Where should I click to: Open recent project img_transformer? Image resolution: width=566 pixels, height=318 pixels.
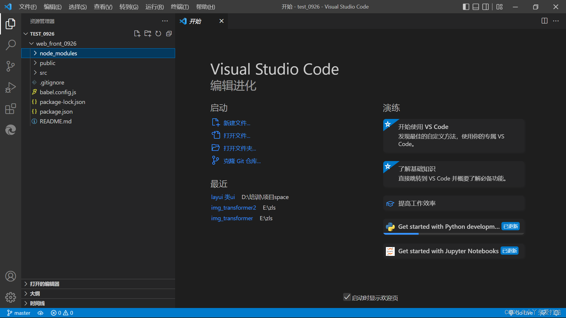pos(232,218)
